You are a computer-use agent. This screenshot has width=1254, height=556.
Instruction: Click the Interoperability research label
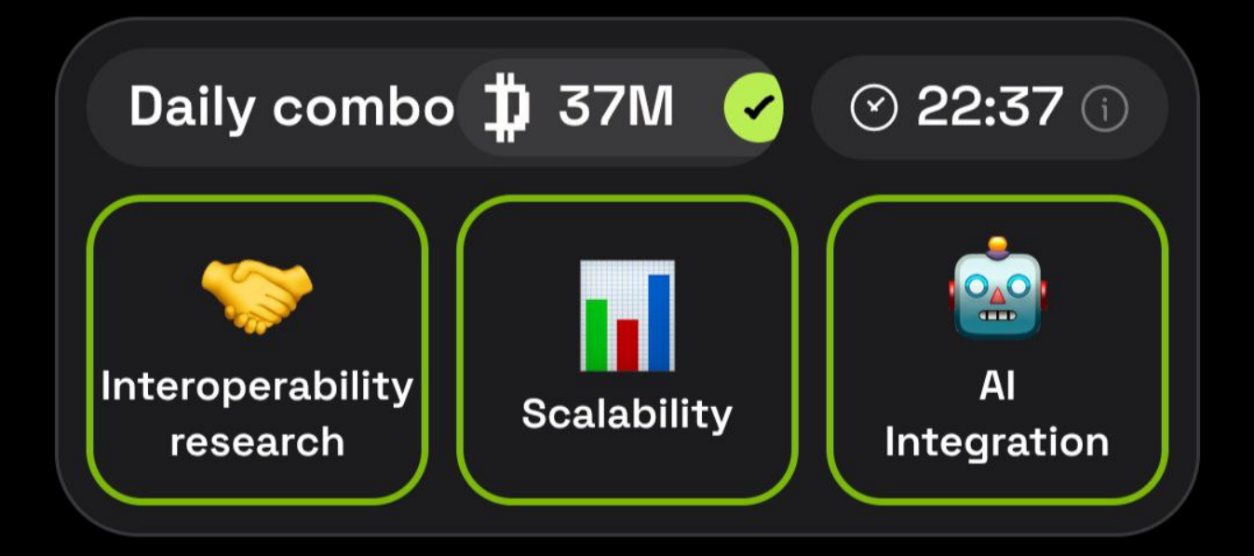tap(257, 413)
